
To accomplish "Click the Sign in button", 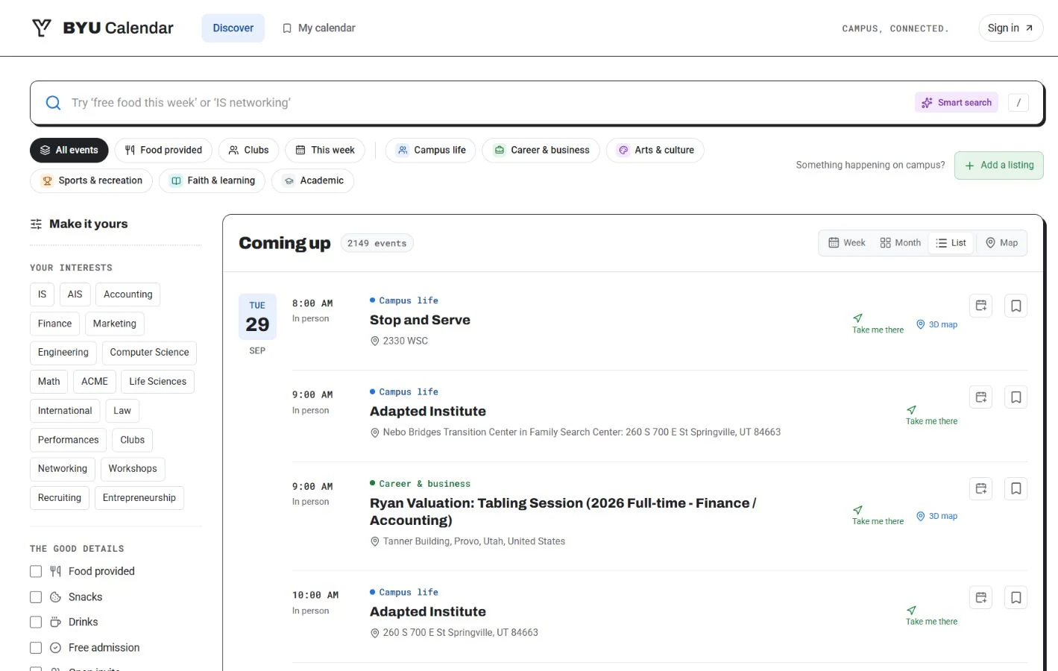I will point(1010,28).
